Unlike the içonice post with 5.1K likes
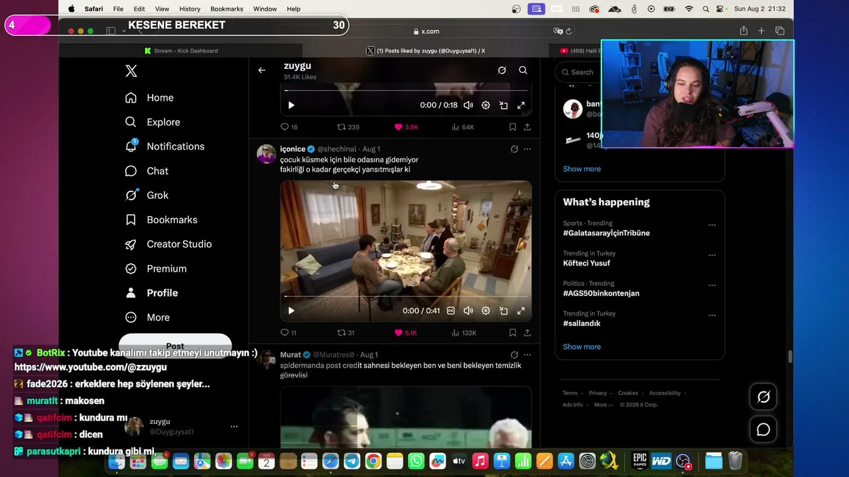 click(405, 333)
